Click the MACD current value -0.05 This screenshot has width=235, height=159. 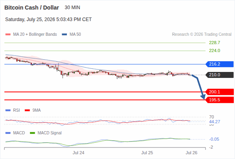coord(214,139)
